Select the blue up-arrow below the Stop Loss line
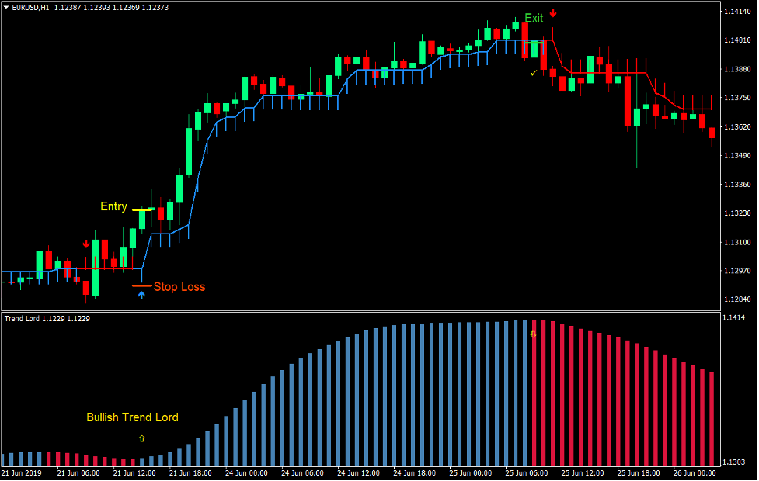Image resolution: width=759 pixels, height=481 pixels. pyautogui.click(x=141, y=296)
